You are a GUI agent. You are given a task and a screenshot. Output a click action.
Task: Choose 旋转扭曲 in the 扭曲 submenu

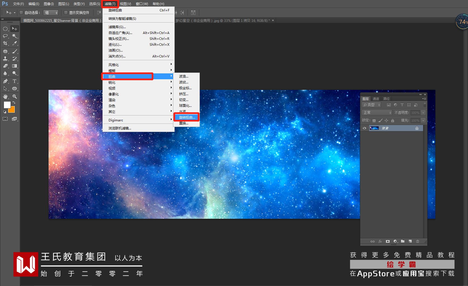(x=186, y=117)
